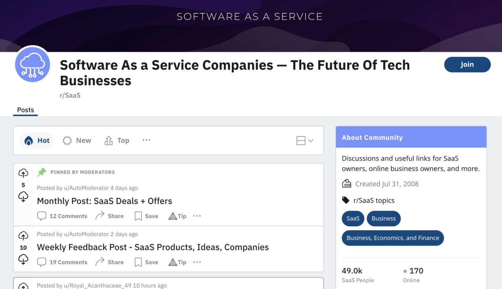Viewport: 502px width, 289px height.
Task: Tip the Weekly Feedback Post
Action: click(x=177, y=262)
